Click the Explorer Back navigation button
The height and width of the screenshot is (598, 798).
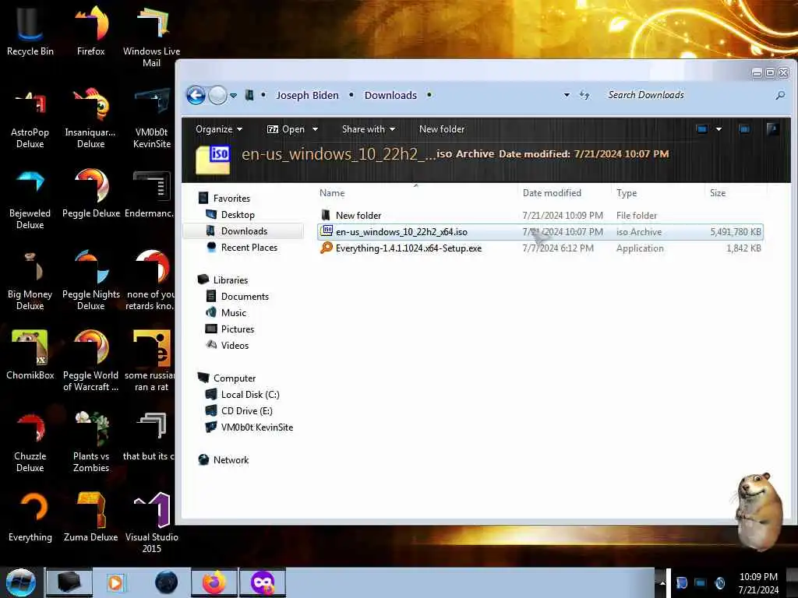click(x=196, y=95)
